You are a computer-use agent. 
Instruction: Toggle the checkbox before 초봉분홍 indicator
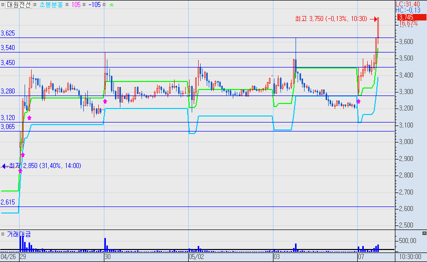pyautogui.click(x=36, y=4)
